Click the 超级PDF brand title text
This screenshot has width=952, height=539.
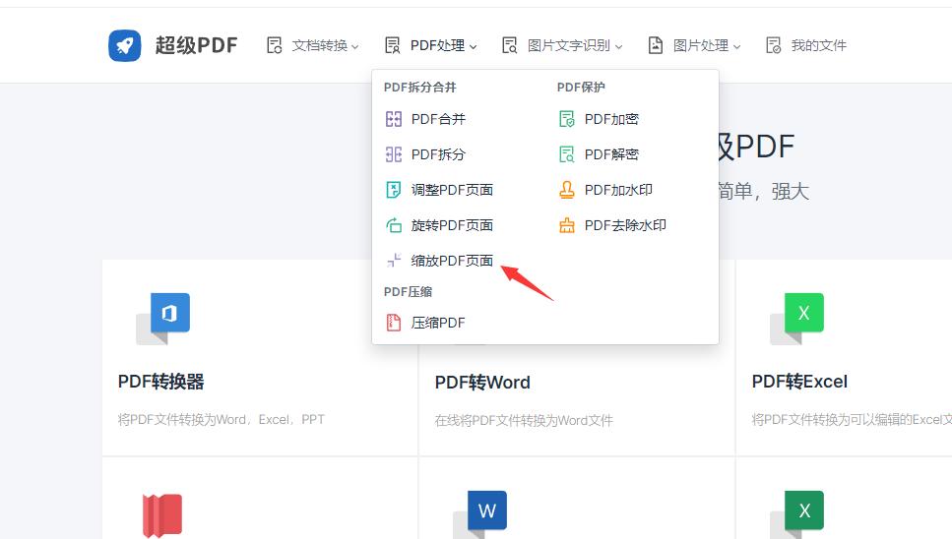pyautogui.click(x=196, y=45)
